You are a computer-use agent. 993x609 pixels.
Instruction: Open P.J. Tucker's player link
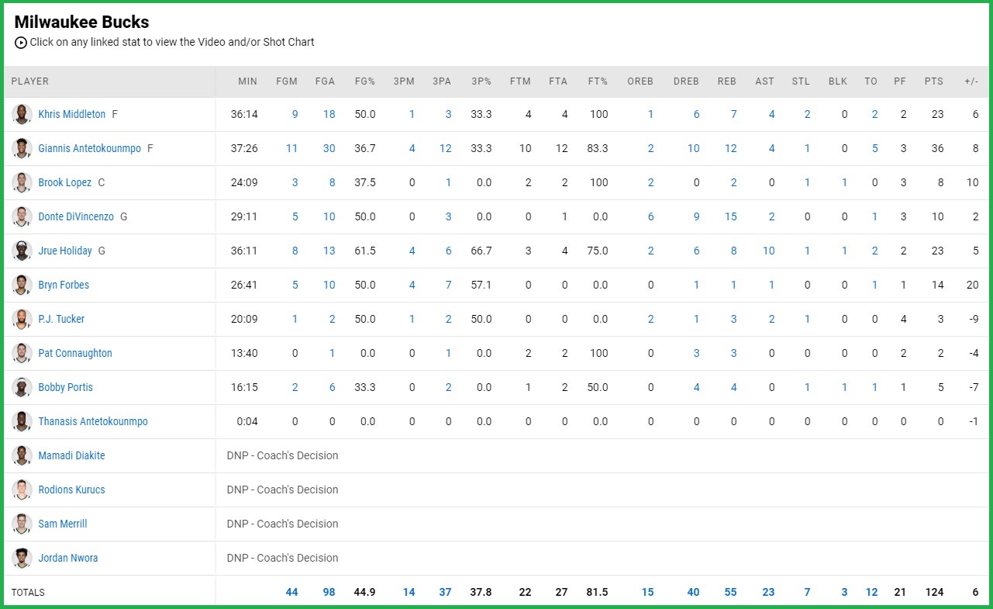61,319
